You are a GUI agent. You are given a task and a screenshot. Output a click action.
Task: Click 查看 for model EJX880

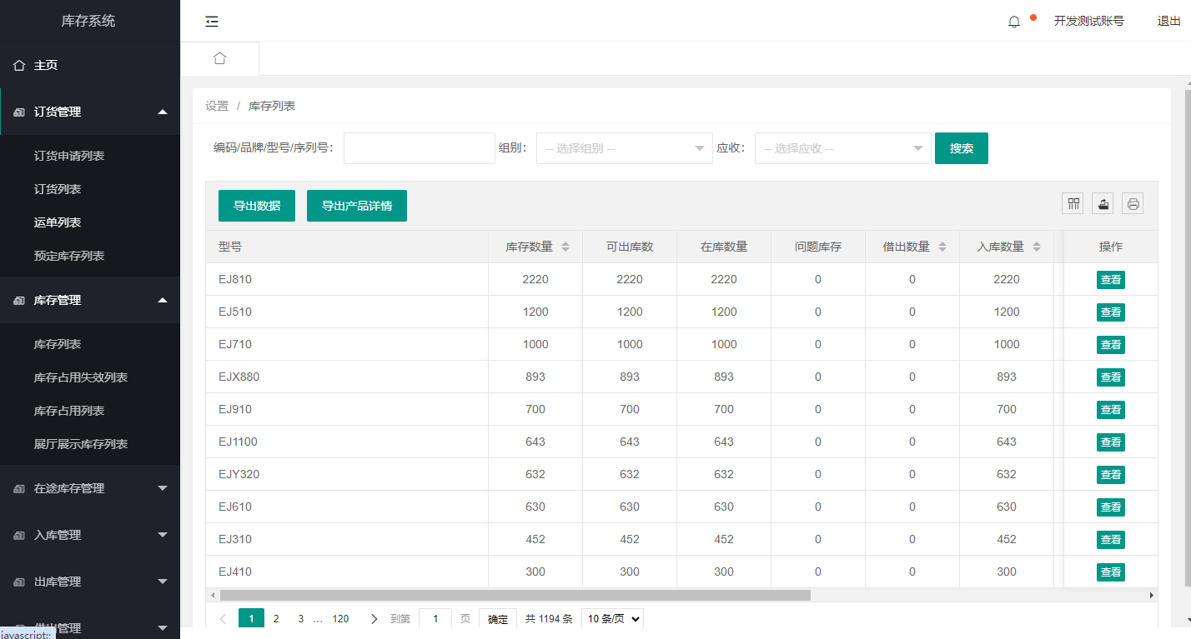1111,377
